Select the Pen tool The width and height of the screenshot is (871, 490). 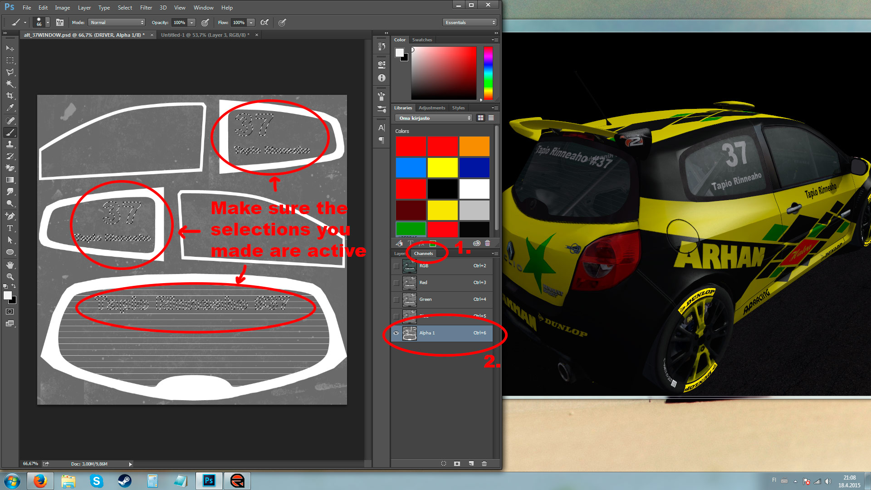(x=10, y=216)
